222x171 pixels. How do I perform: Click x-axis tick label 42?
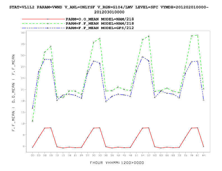tap(118, 155)
